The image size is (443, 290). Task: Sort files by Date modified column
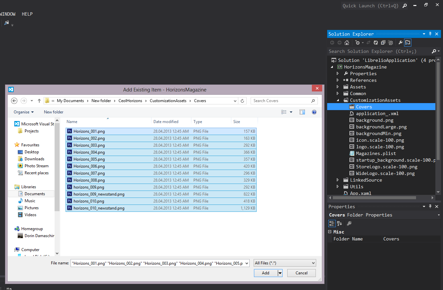pyautogui.click(x=171, y=122)
